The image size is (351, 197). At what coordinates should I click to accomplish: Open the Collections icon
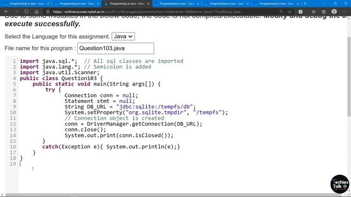click(324, 11)
